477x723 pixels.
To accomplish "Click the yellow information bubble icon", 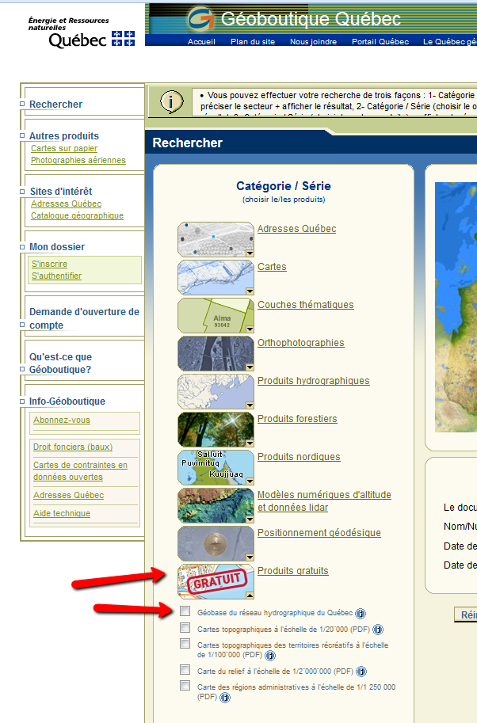I will 172,101.
